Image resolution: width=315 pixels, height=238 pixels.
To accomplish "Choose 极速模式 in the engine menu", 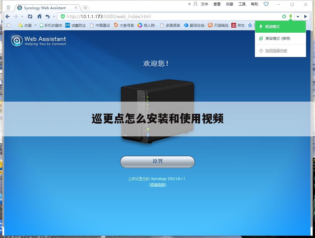I will tap(280, 26).
